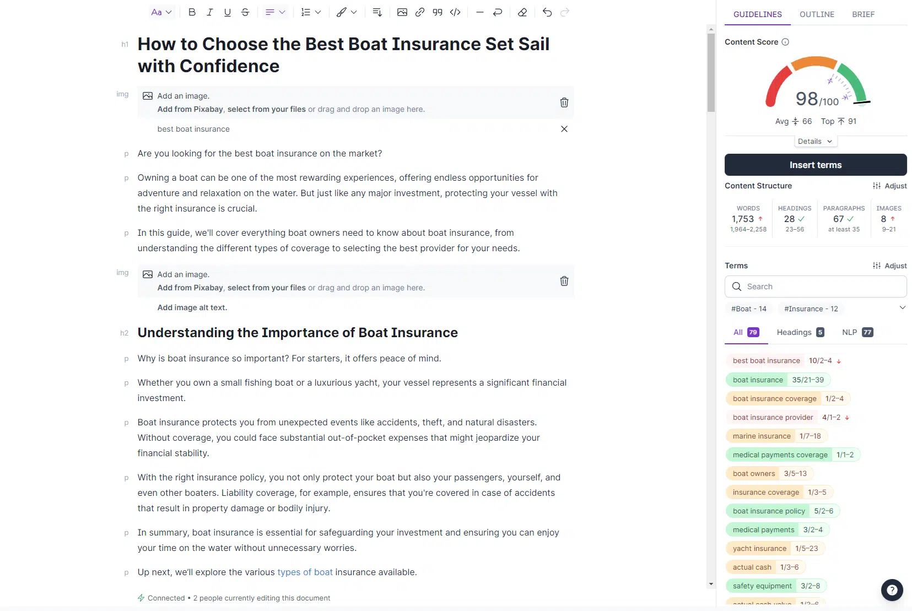
Task: Filter terms by #Boat tag
Action: [x=748, y=309]
